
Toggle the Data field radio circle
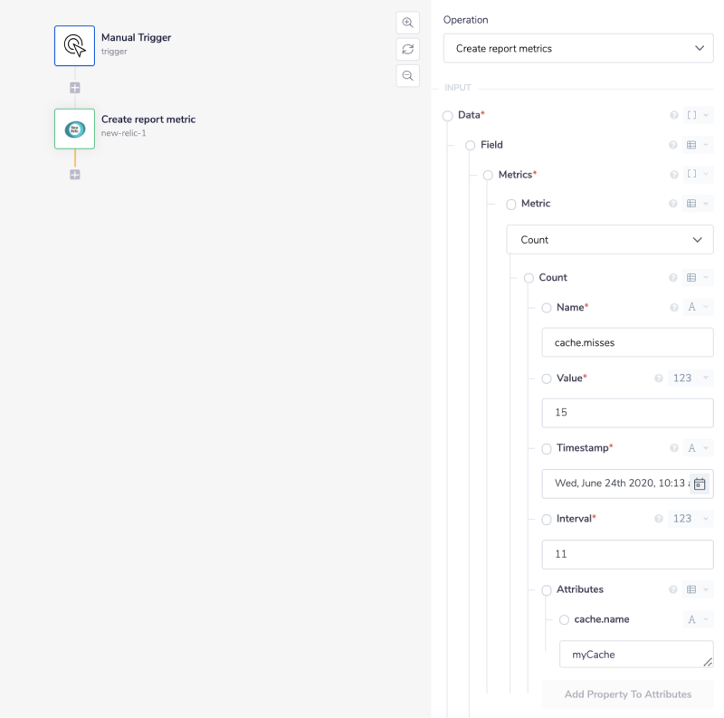447,115
